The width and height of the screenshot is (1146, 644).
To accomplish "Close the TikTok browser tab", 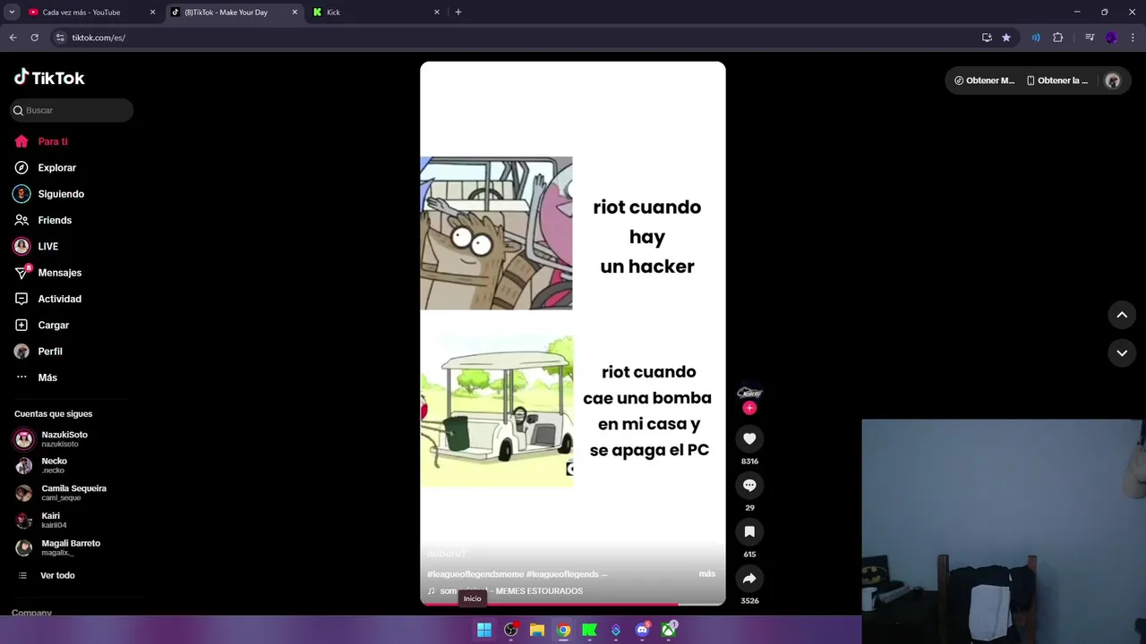I will pyautogui.click(x=295, y=13).
